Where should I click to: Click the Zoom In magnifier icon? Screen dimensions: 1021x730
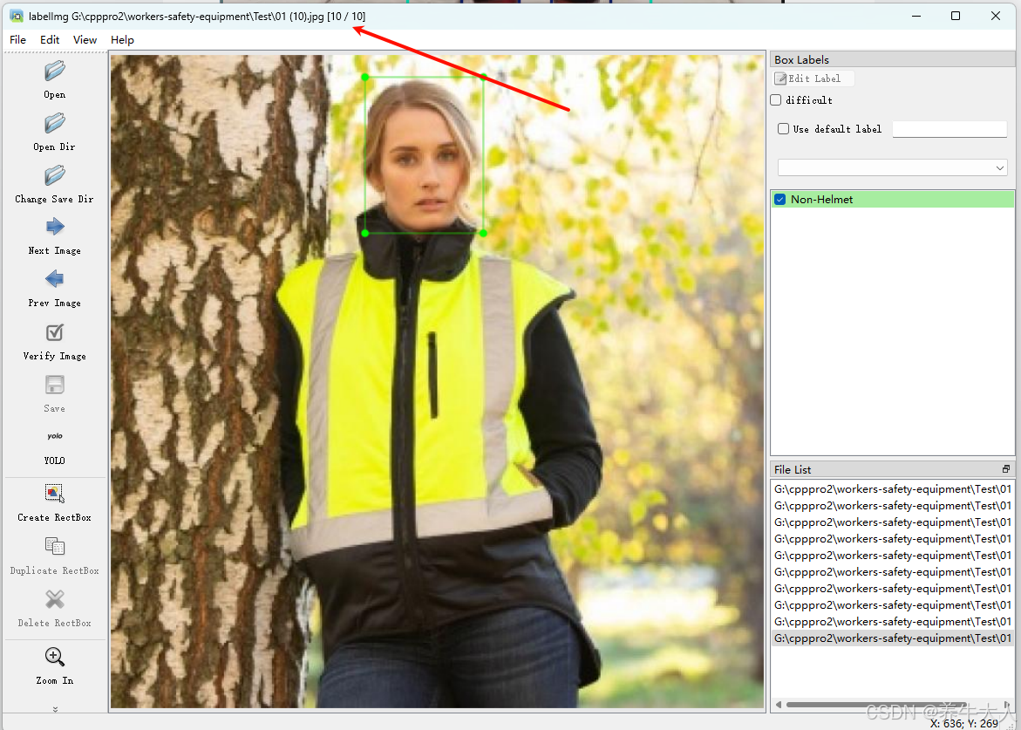(55, 657)
